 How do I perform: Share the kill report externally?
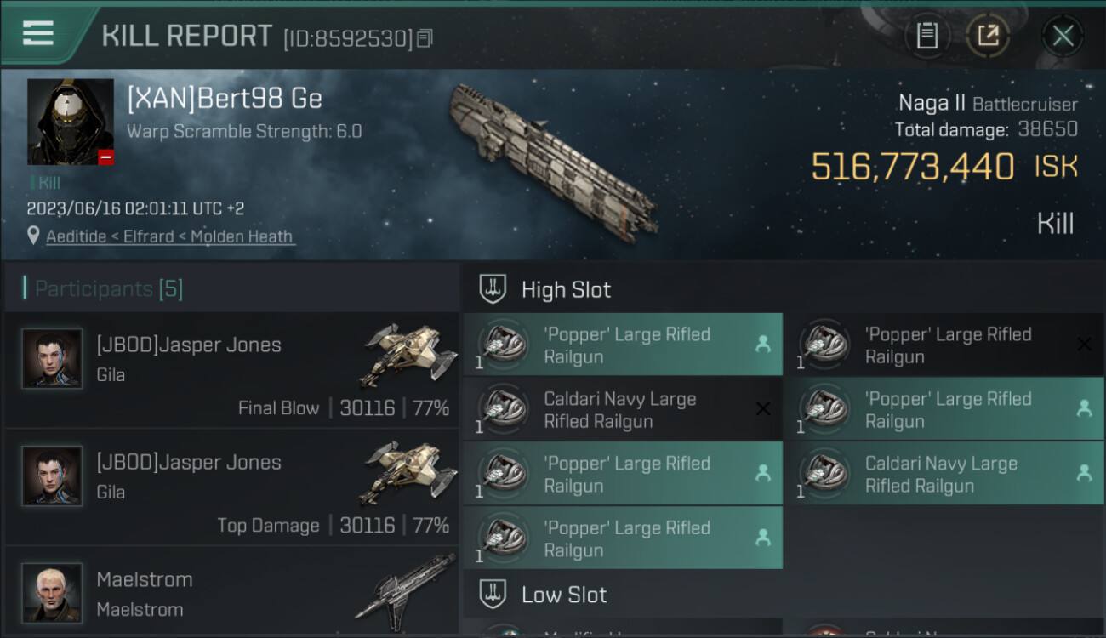(988, 36)
